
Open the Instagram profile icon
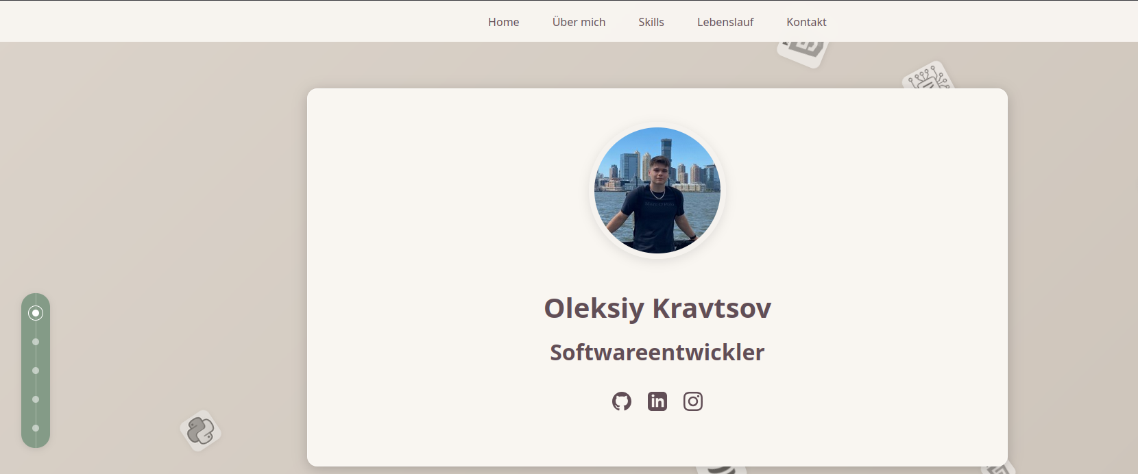[693, 401]
